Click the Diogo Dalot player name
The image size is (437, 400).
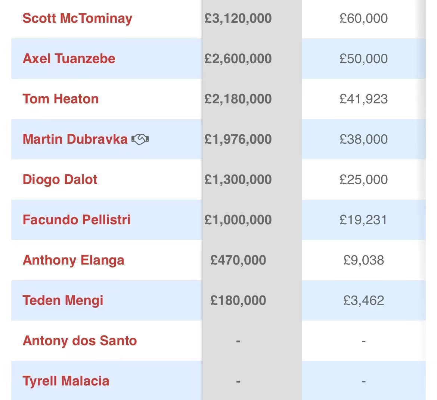click(60, 179)
